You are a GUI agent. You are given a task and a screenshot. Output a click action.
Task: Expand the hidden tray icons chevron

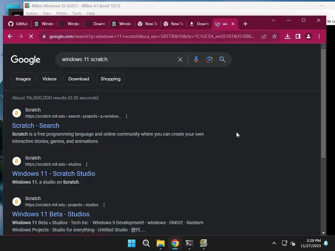point(274,243)
